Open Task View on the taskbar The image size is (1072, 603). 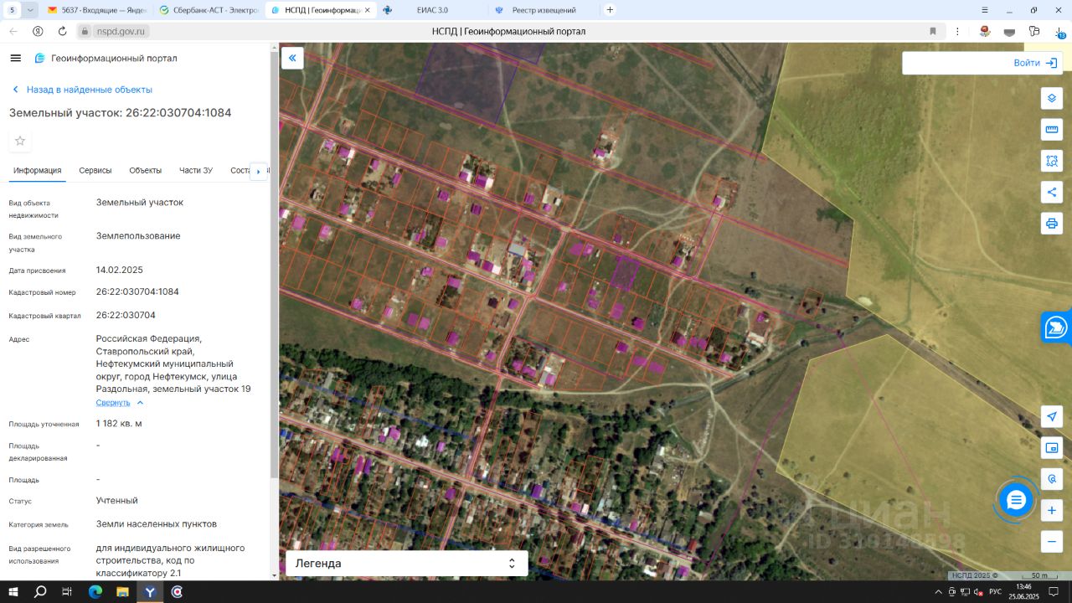(x=67, y=592)
